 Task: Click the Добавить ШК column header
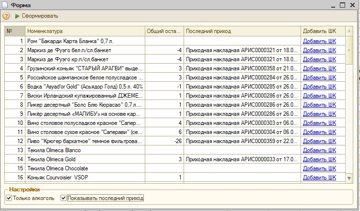pyautogui.click(x=323, y=31)
